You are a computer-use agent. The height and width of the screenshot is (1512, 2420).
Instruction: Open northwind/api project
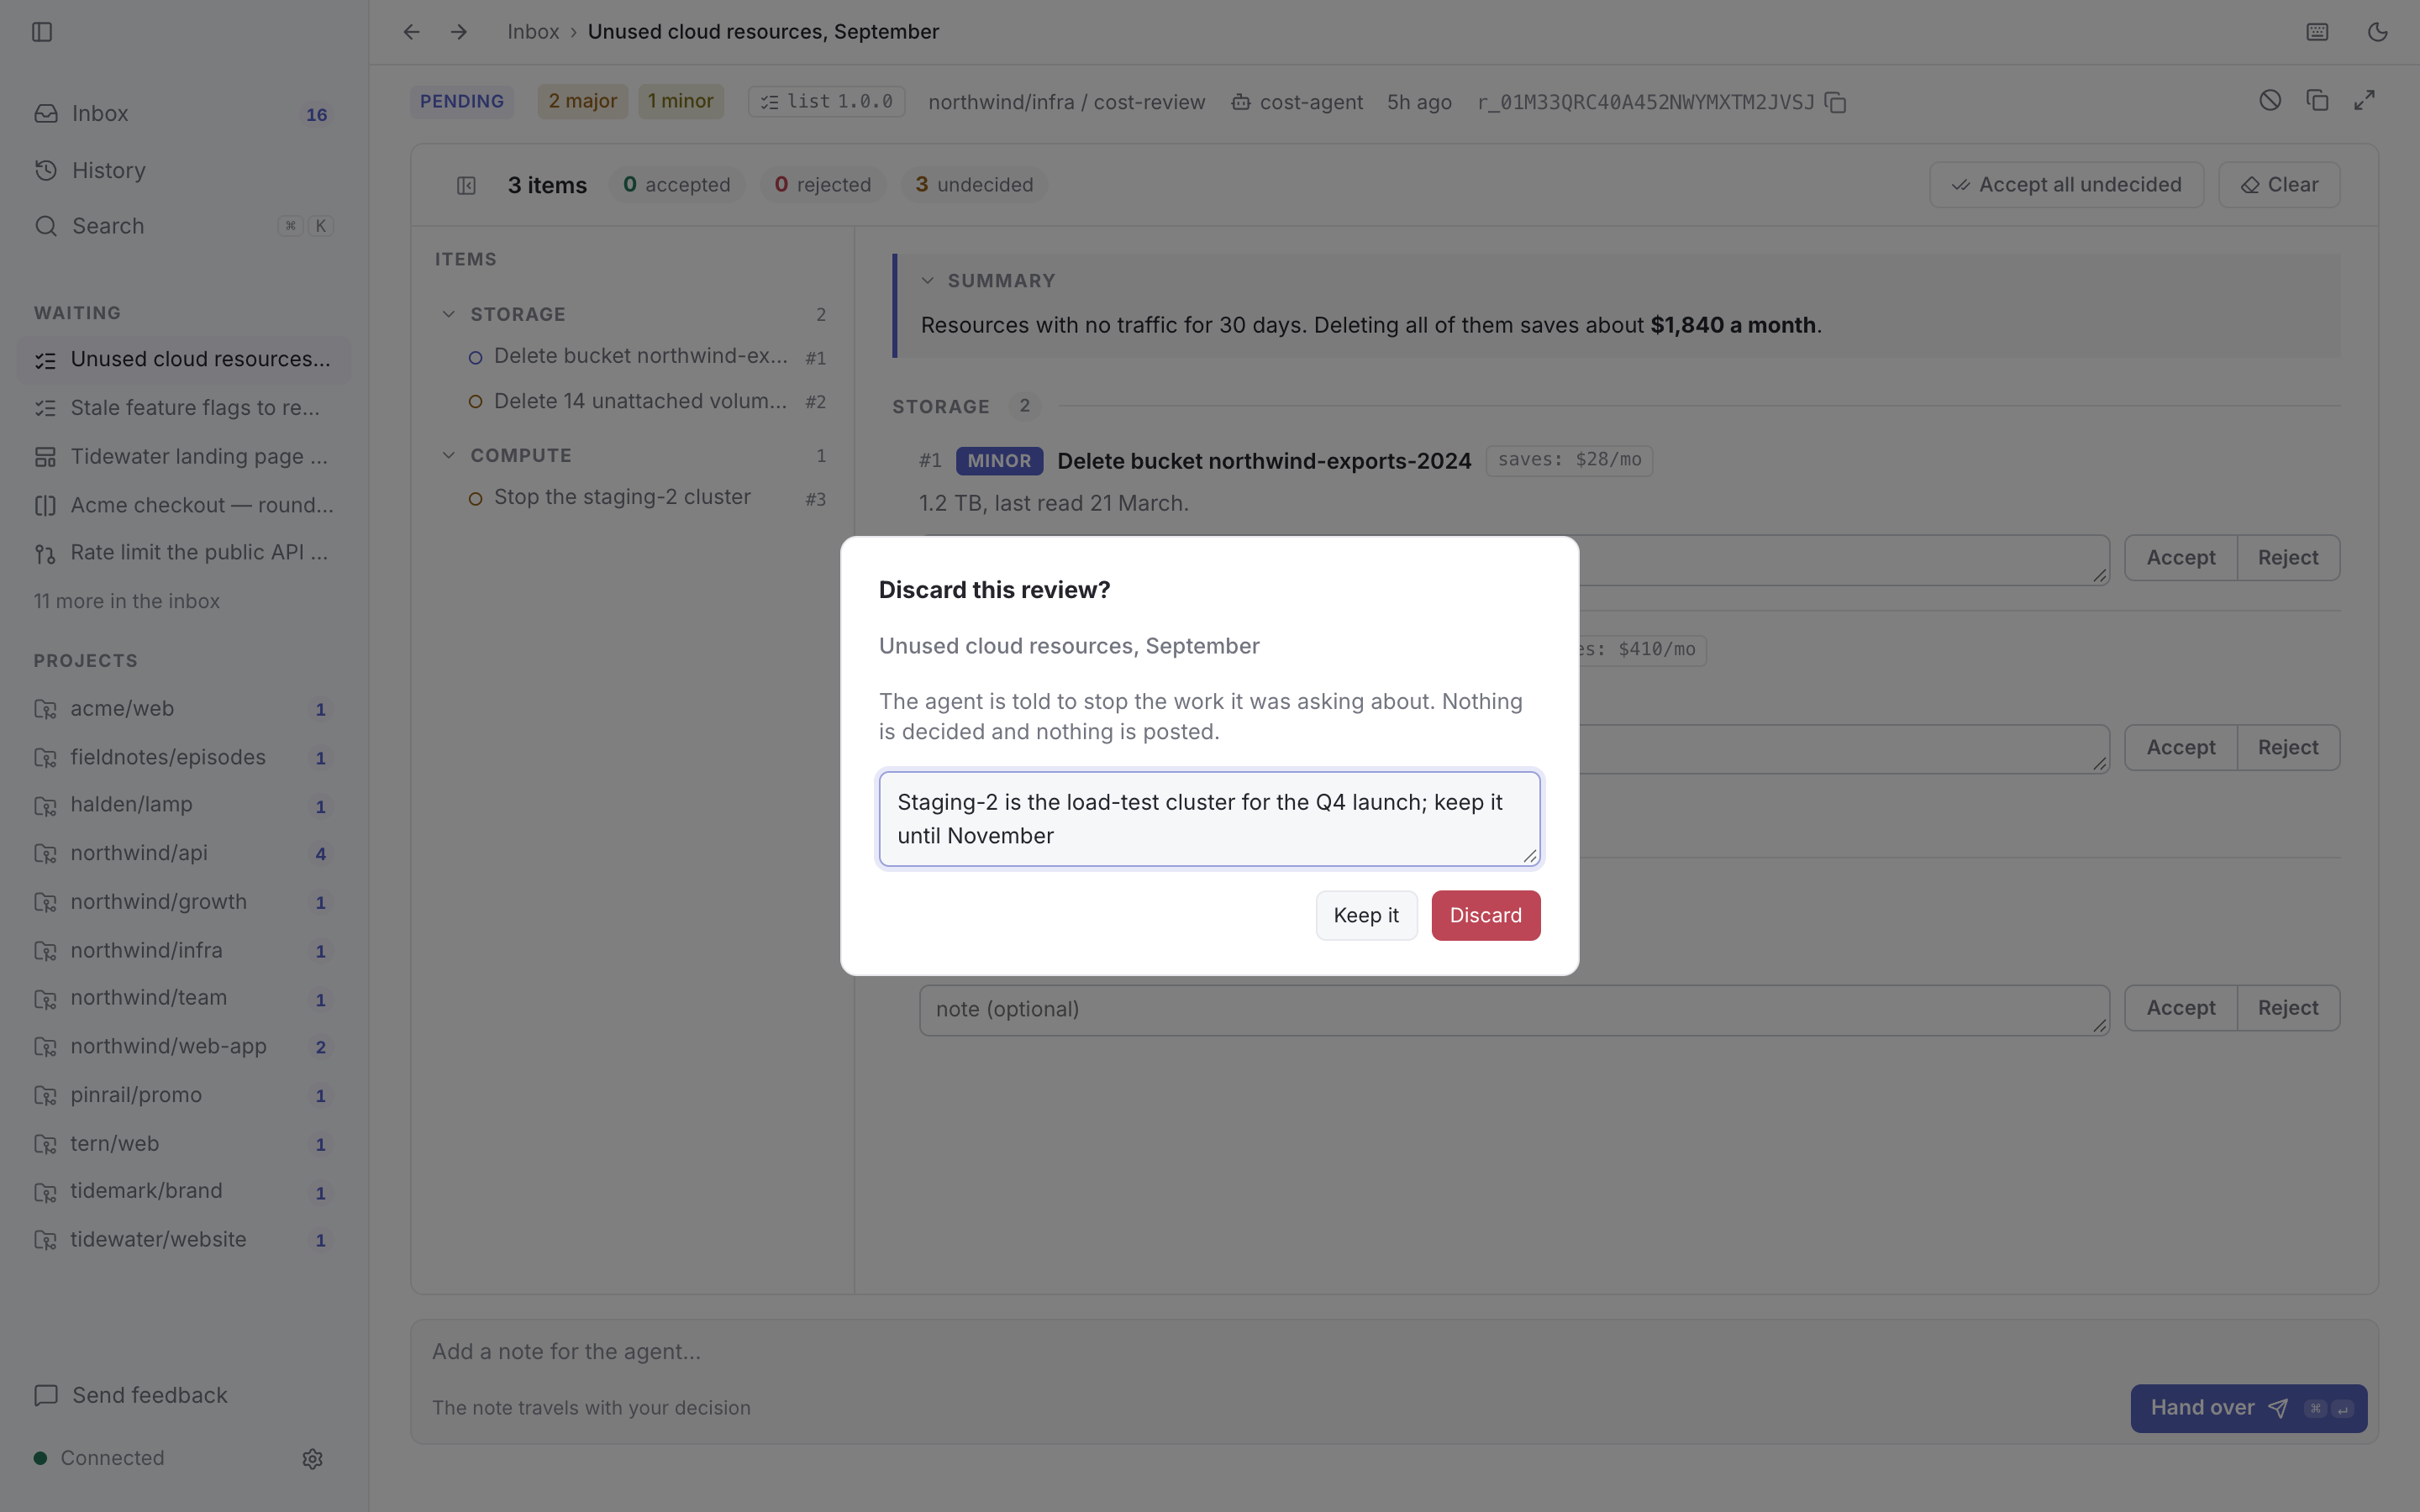tap(184, 853)
